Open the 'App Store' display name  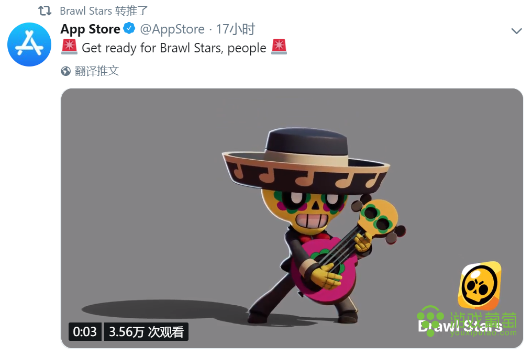pyautogui.click(x=90, y=29)
